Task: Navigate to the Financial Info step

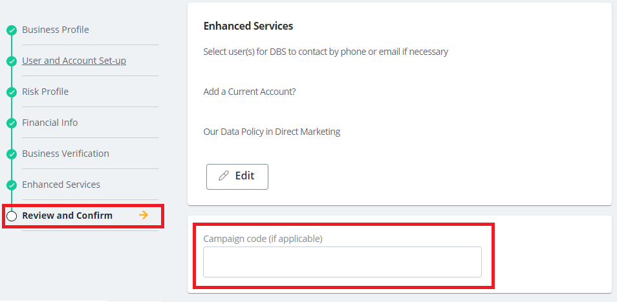Action: [x=50, y=123]
